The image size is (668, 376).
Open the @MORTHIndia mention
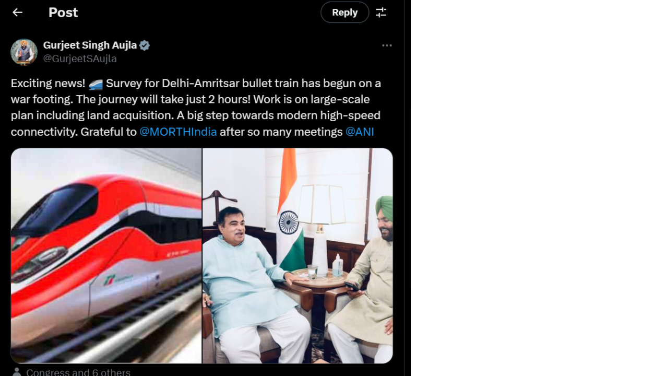(x=178, y=132)
